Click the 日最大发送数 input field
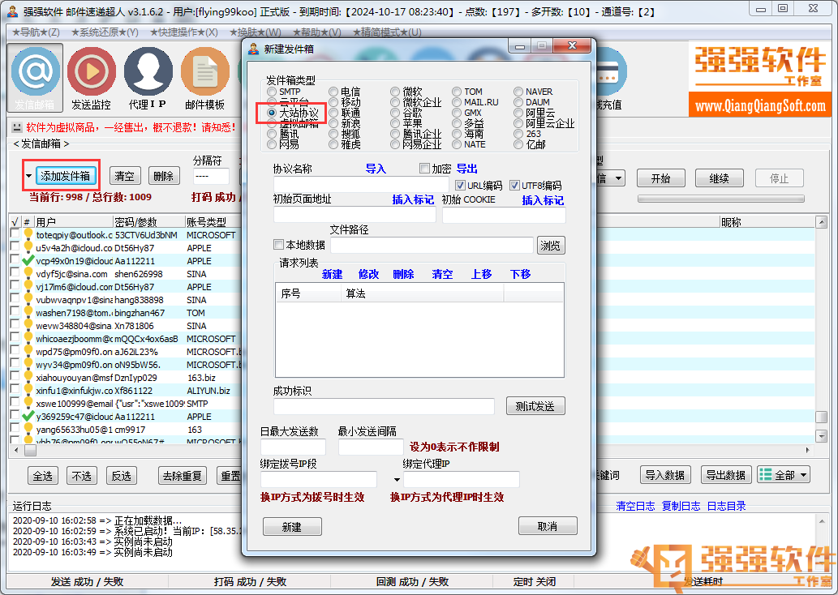 click(293, 447)
